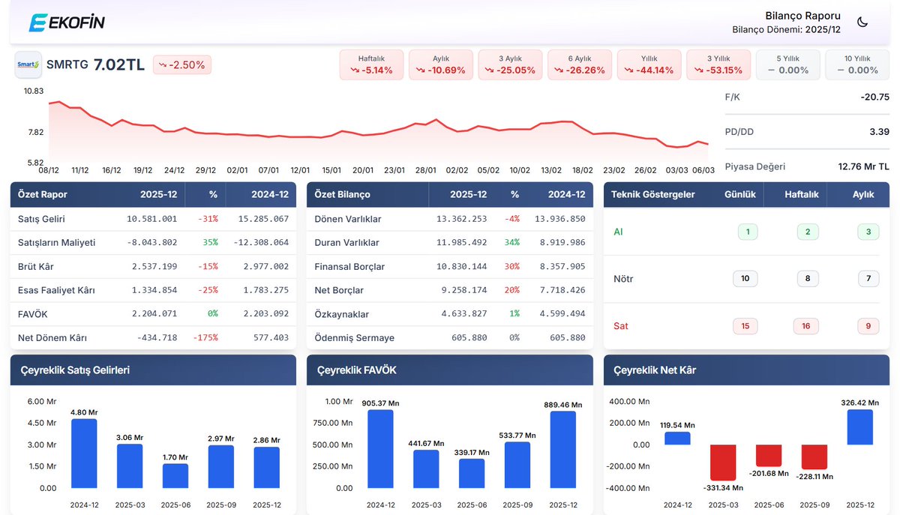Click the 4.80 Mr bar for 2024-12
The image size is (900, 515).
pos(84,454)
